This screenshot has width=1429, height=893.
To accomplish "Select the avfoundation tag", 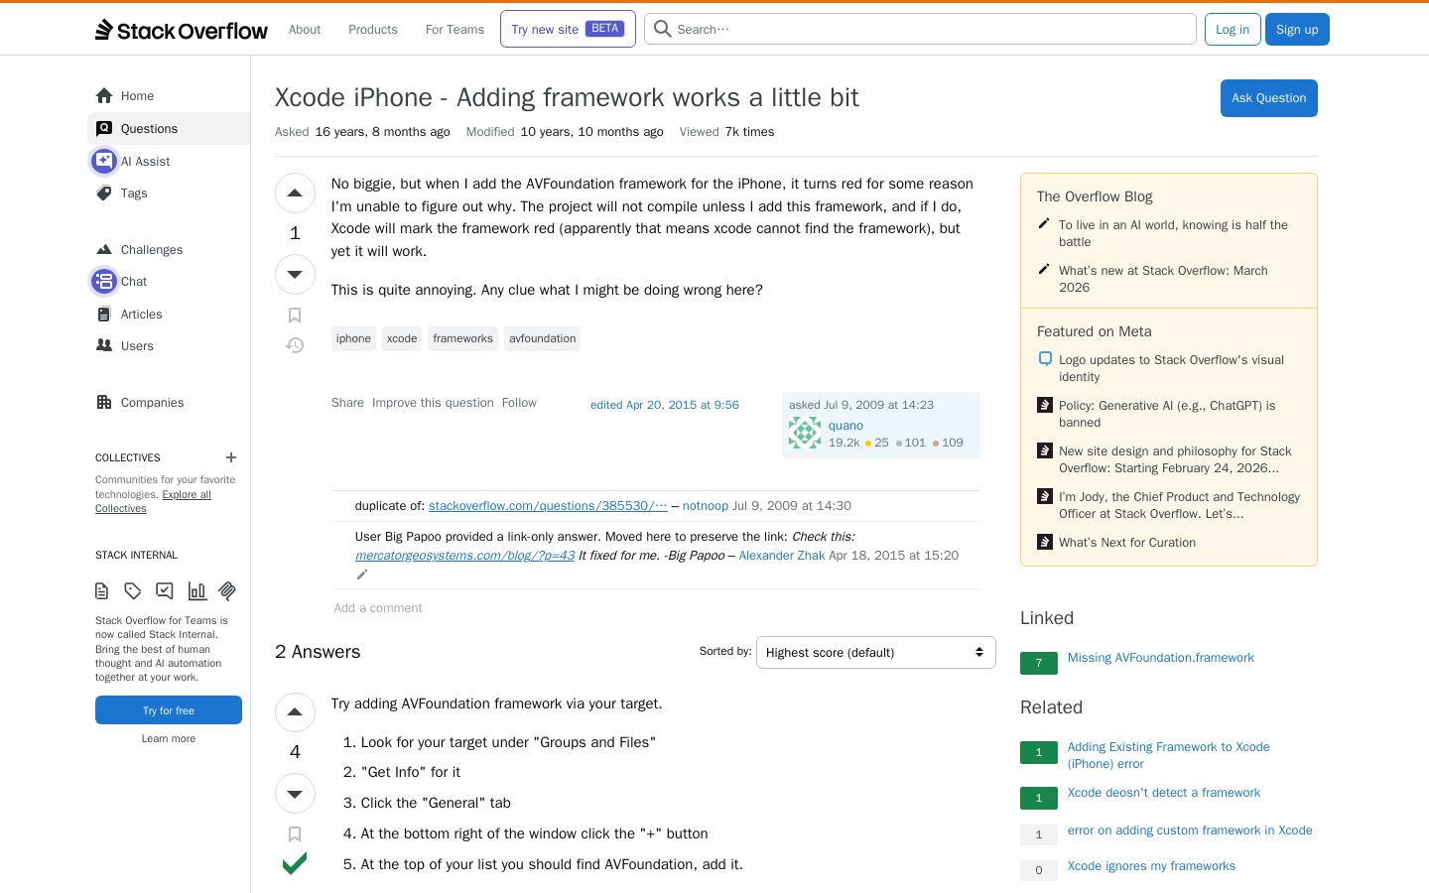I will pyautogui.click(x=542, y=338).
